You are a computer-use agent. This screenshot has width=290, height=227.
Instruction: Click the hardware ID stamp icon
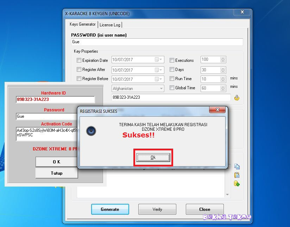tap(237, 98)
